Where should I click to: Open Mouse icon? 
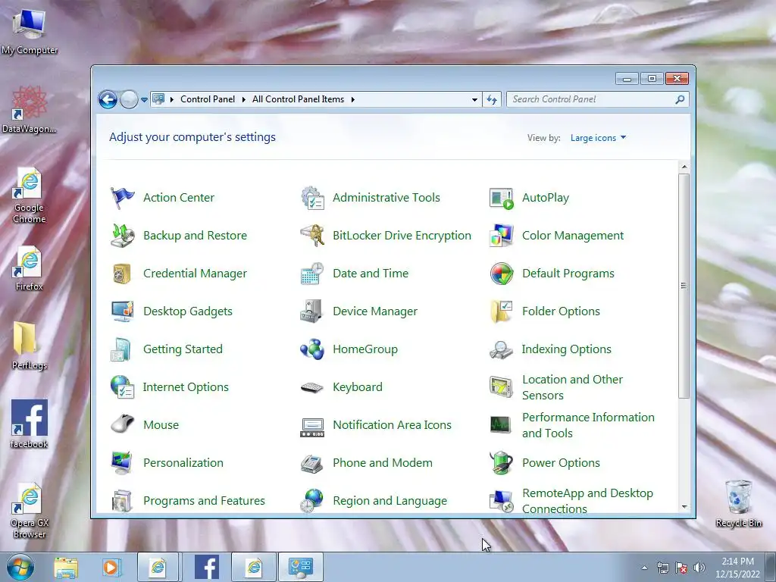click(x=122, y=424)
